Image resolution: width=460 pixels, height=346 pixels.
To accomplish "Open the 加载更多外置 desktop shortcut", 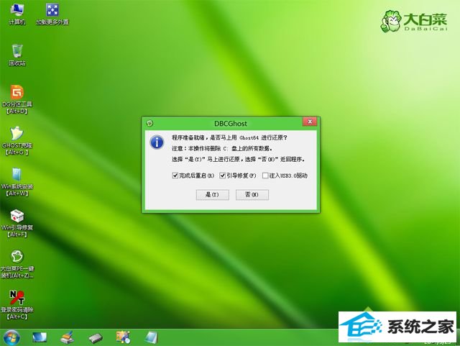I will 52,11.
